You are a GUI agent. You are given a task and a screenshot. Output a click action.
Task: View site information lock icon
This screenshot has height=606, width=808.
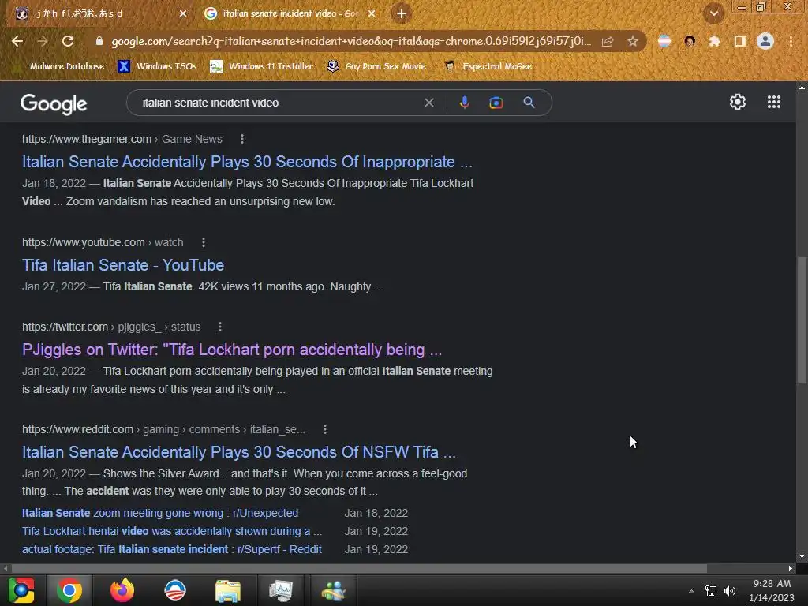pyautogui.click(x=99, y=41)
